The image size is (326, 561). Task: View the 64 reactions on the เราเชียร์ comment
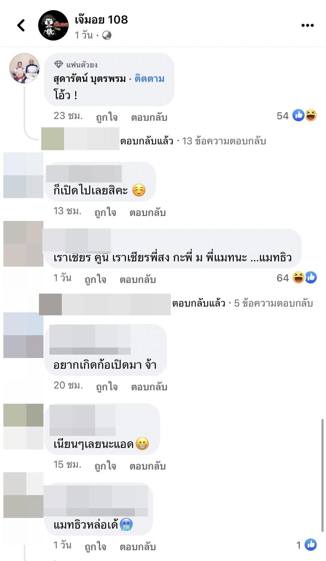pyautogui.click(x=297, y=278)
